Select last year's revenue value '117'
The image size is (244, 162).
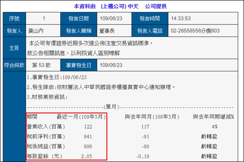pyautogui.click(x=145, y=127)
